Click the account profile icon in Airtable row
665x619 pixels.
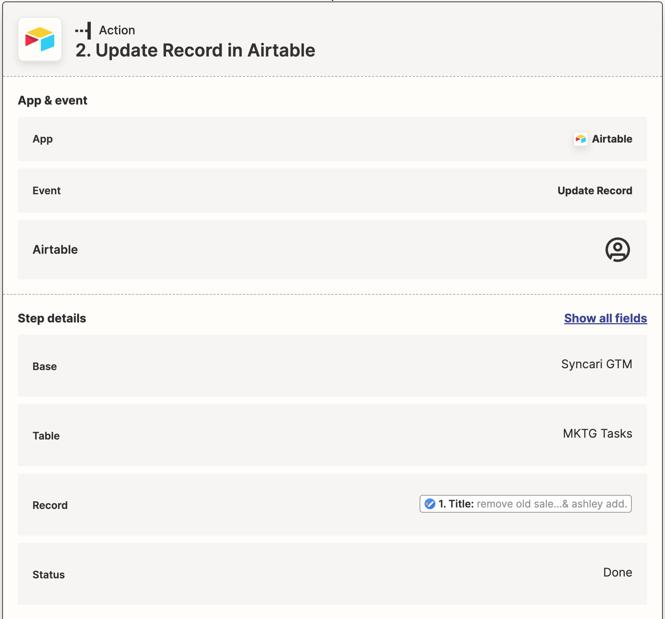coord(617,250)
